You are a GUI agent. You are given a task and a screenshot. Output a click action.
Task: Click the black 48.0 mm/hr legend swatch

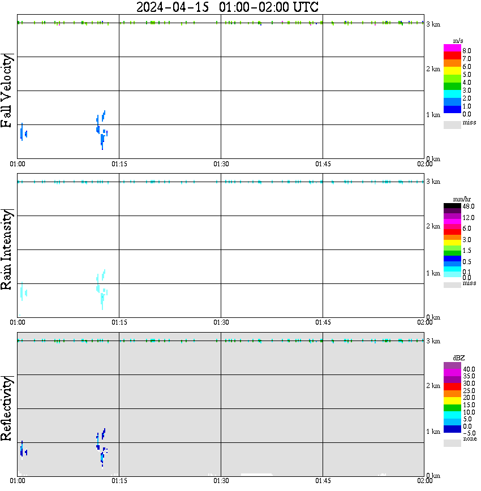[x=452, y=206]
